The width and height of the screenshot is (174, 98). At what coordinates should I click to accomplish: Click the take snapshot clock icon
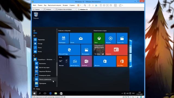[x=89, y=5]
